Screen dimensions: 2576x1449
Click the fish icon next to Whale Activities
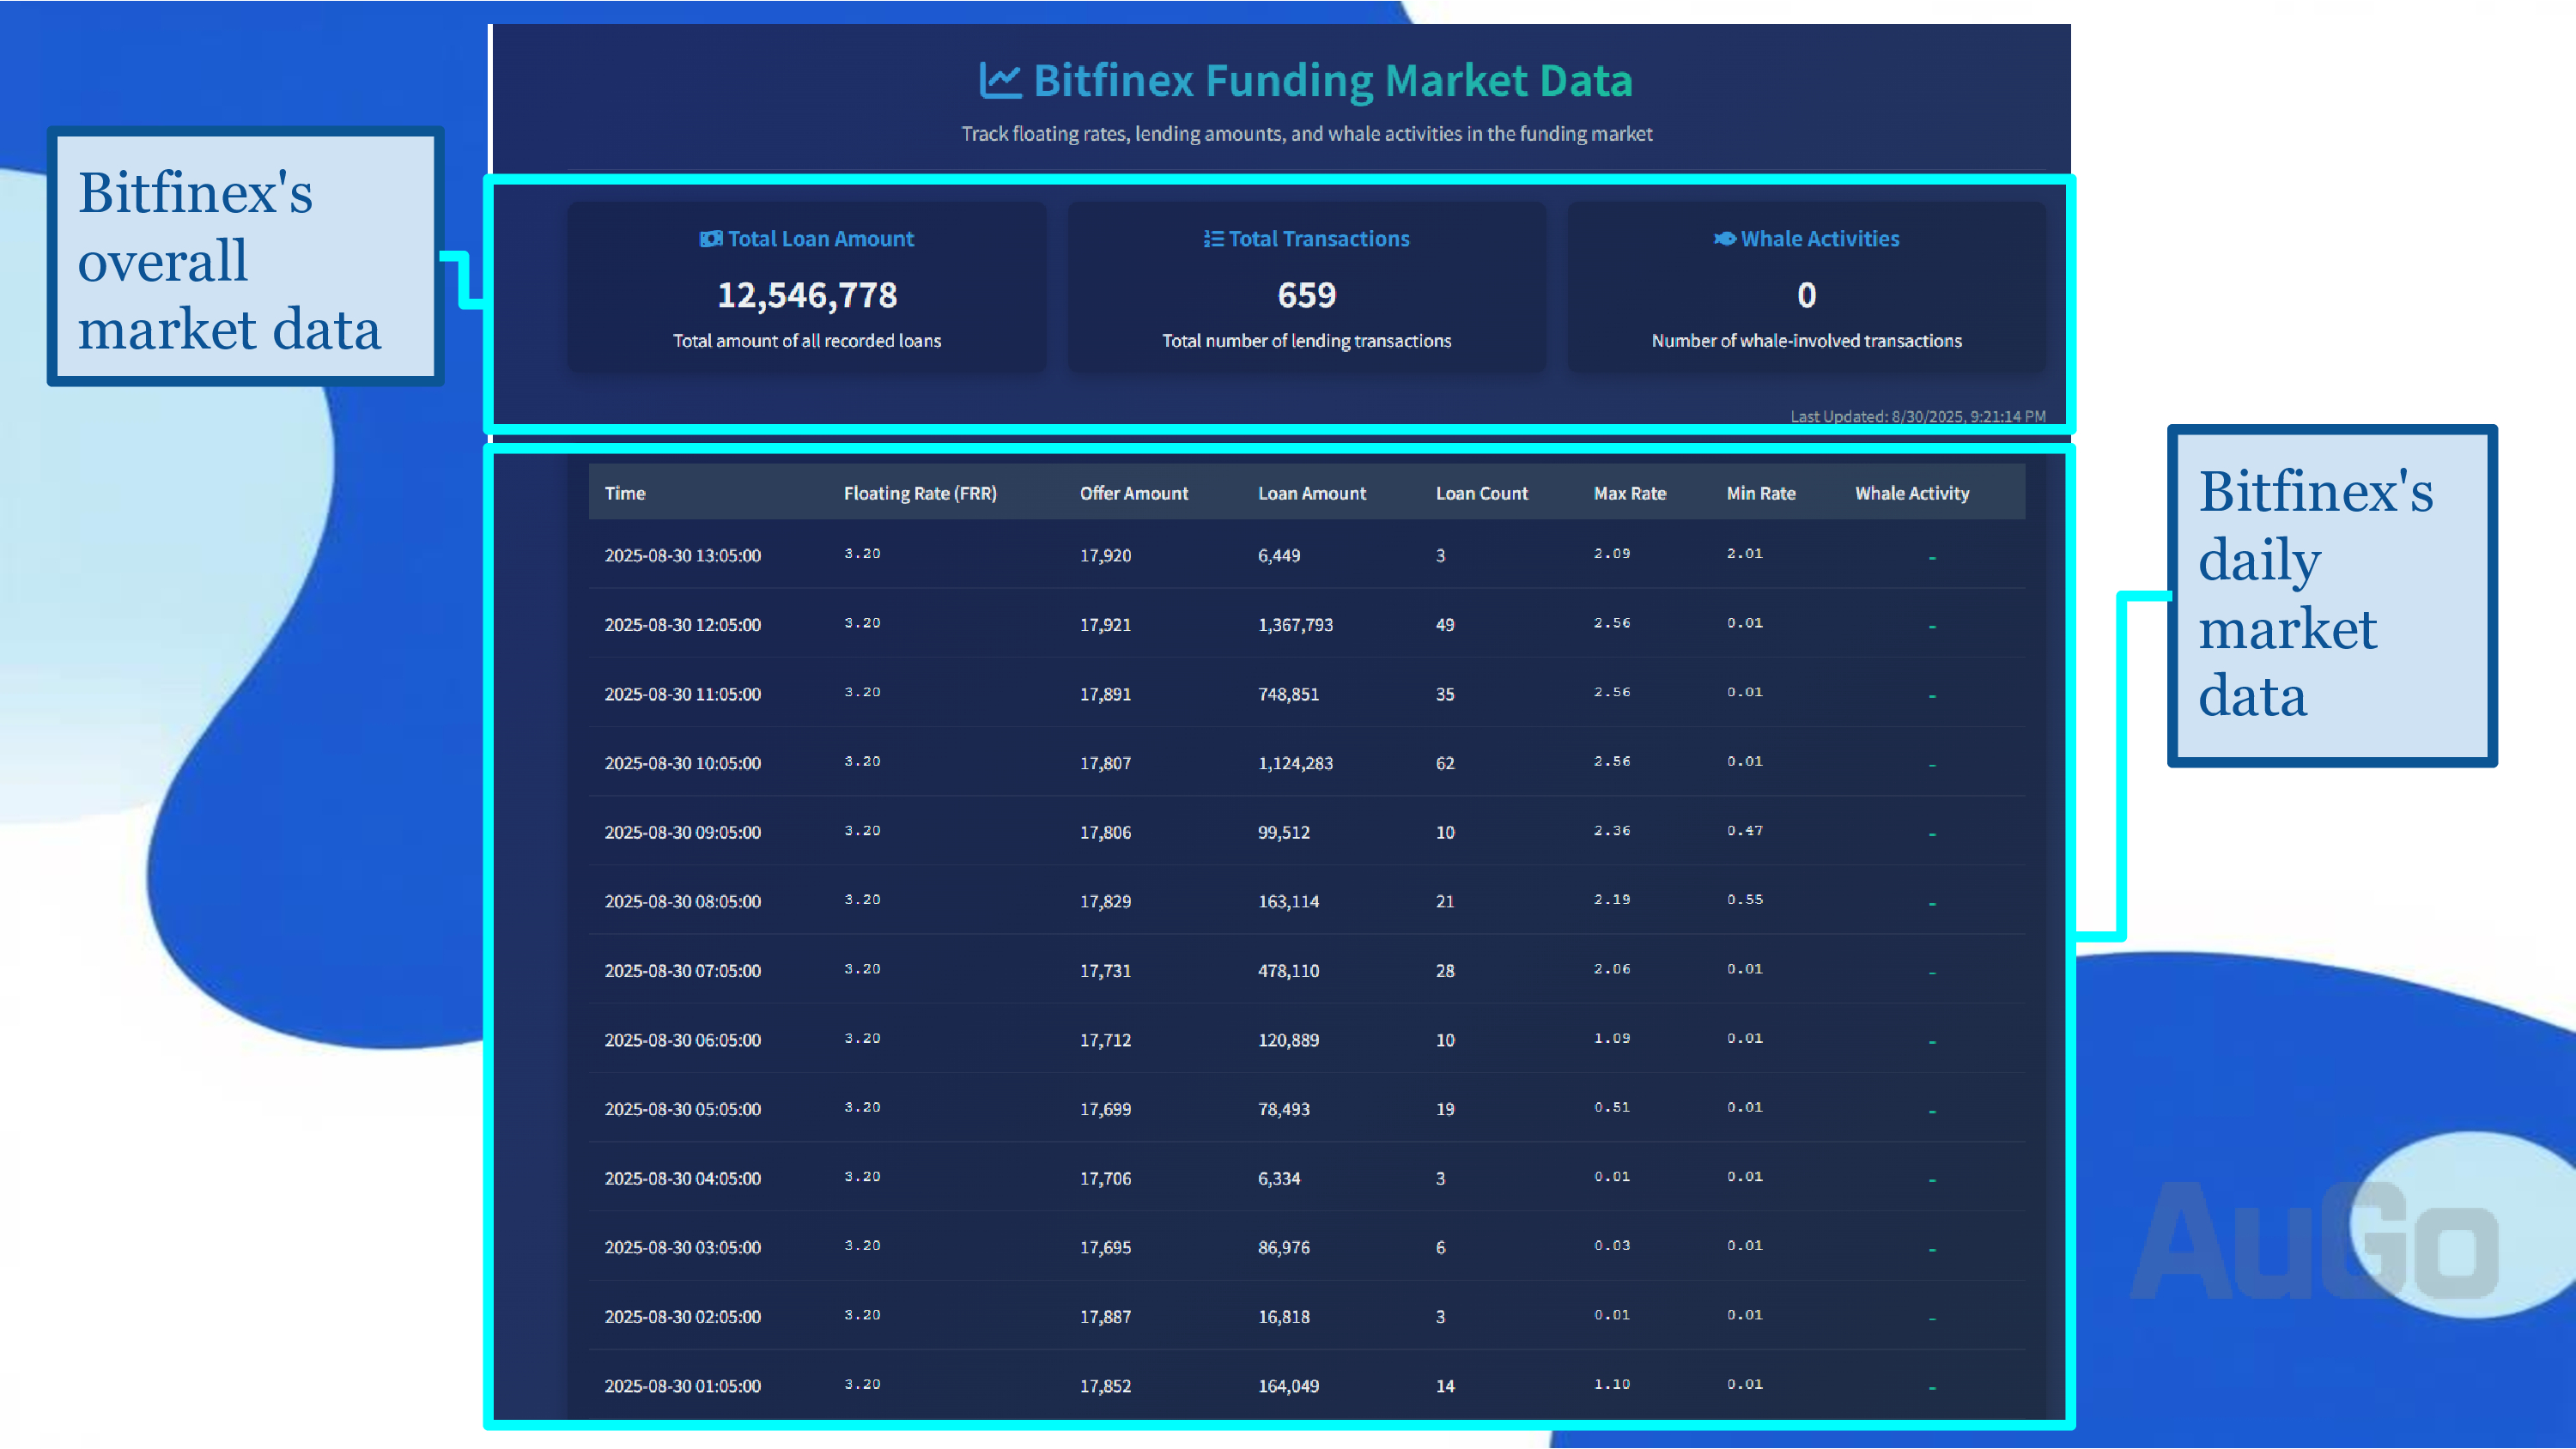[1725, 239]
